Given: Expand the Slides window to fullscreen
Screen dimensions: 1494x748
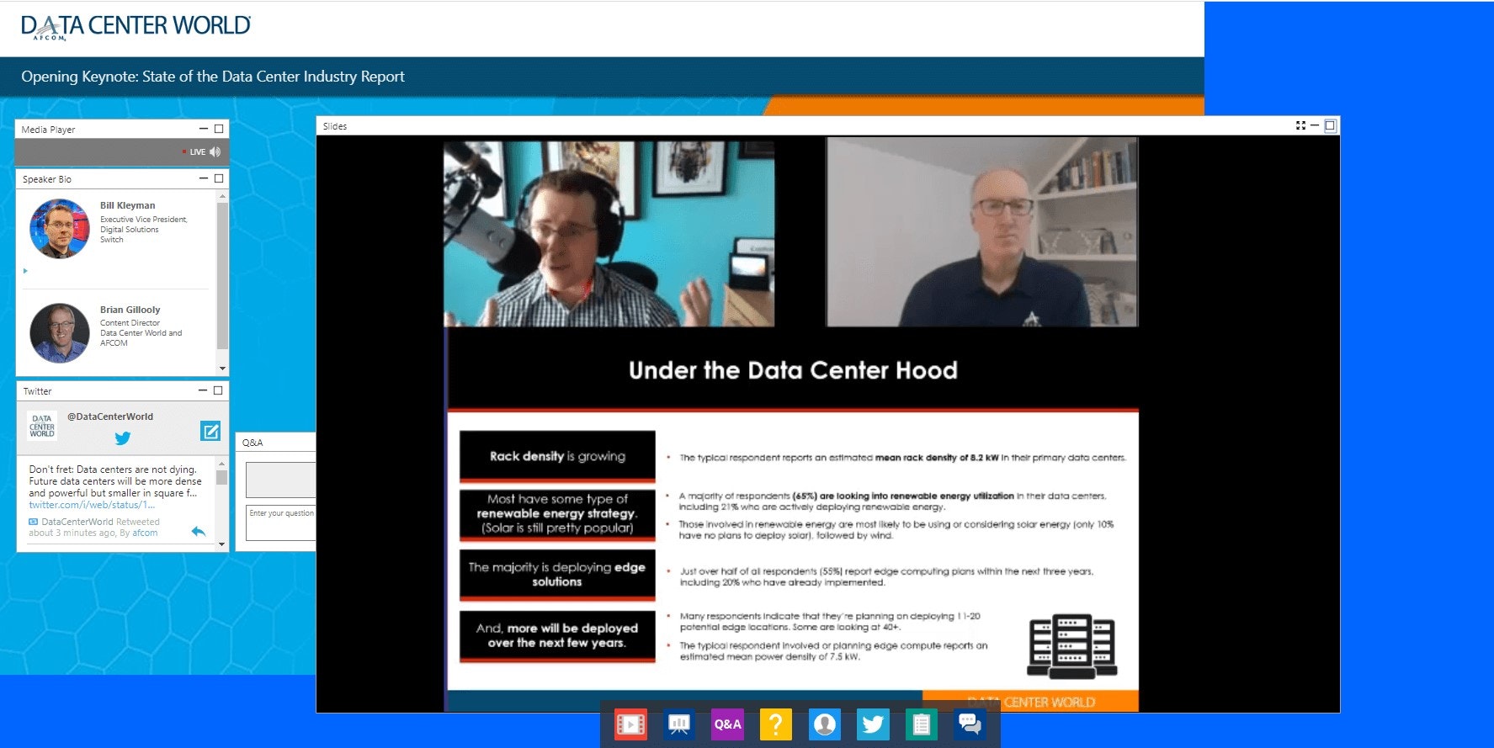Looking at the screenshot, I should (1300, 125).
